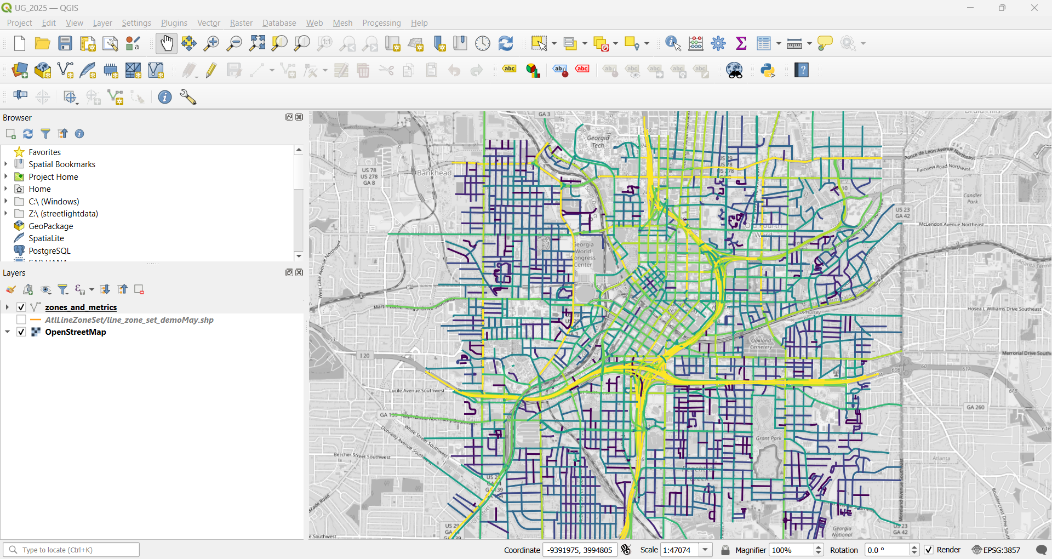Open the Raster menu
Image resolution: width=1052 pixels, height=559 pixels.
[x=241, y=23]
